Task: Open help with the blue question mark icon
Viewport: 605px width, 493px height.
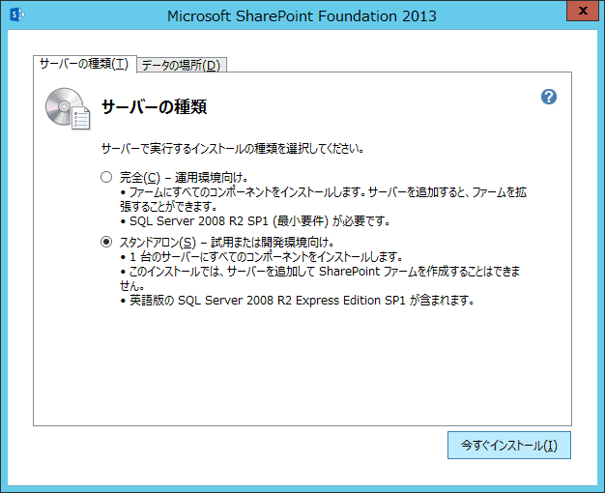Action: (549, 97)
